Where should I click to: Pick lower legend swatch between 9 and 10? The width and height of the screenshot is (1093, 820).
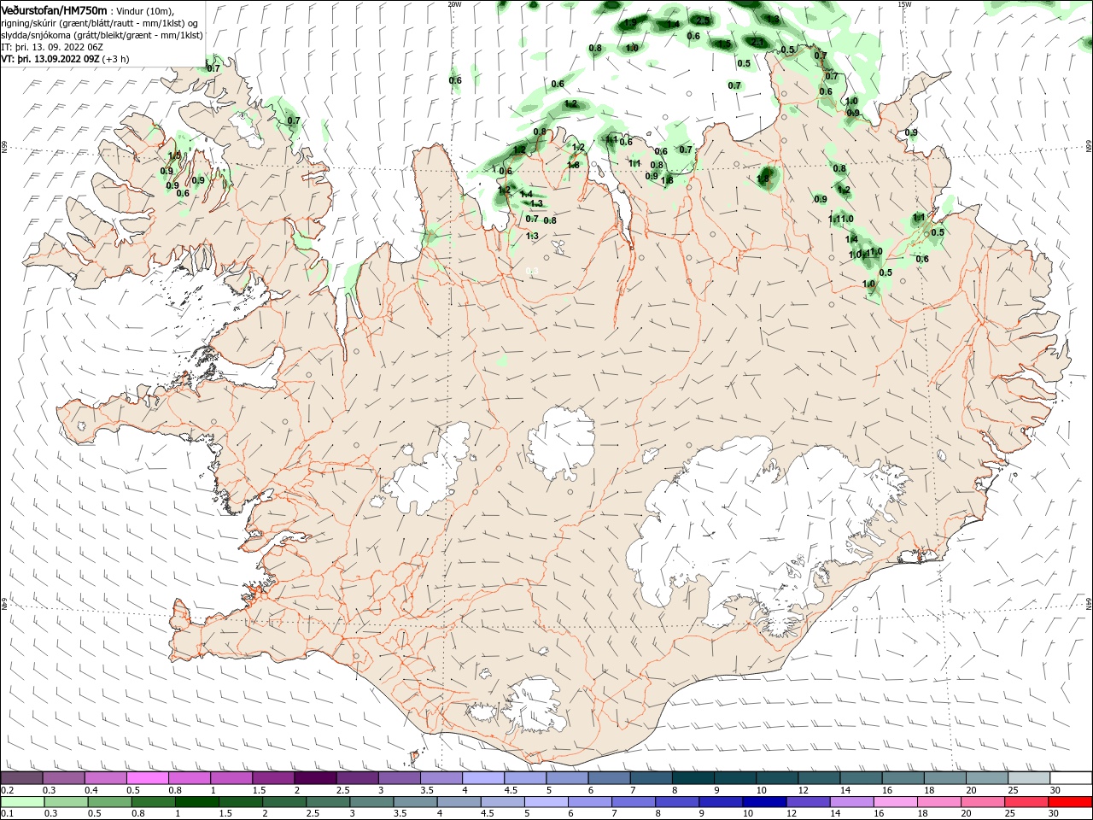[722, 802]
